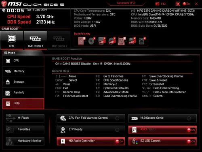Click the F2 Favorites Assistant help entry
The image size is (202, 152).
pos(72,96)
